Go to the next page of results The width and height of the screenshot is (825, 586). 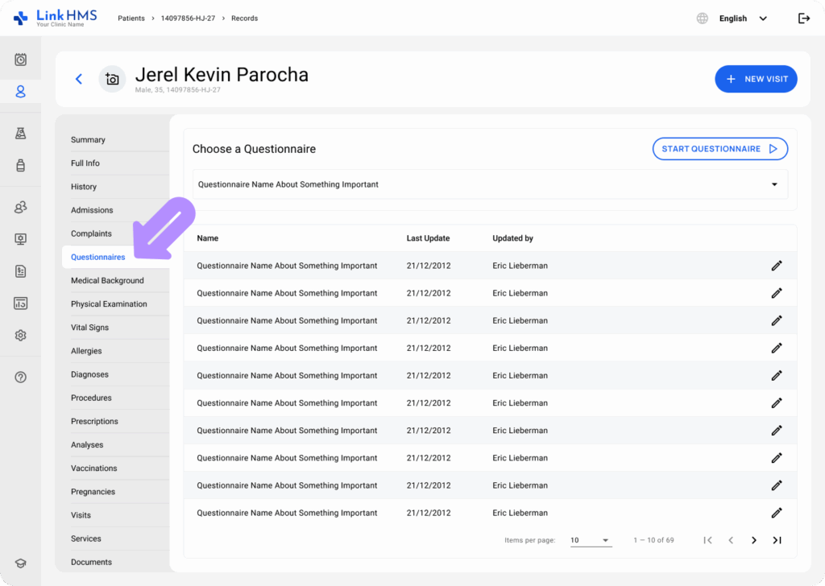pyautogui.click(x=754, y=540)
